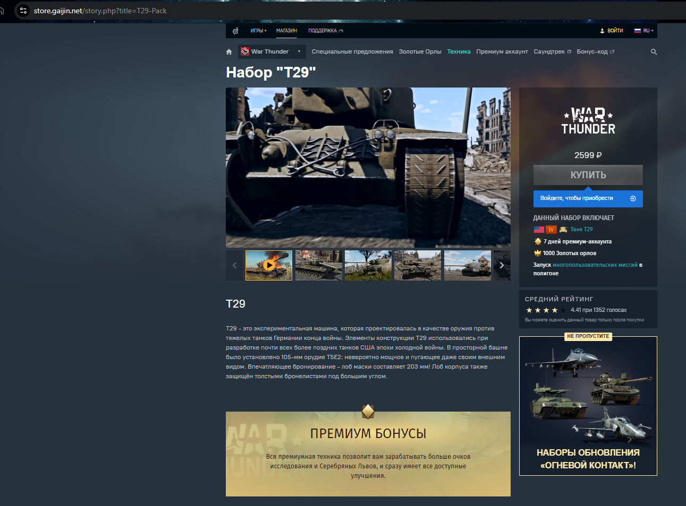686x506 pixels.
Task: Click the КУПИТЬ buy button
Action: tap(588, 175)
